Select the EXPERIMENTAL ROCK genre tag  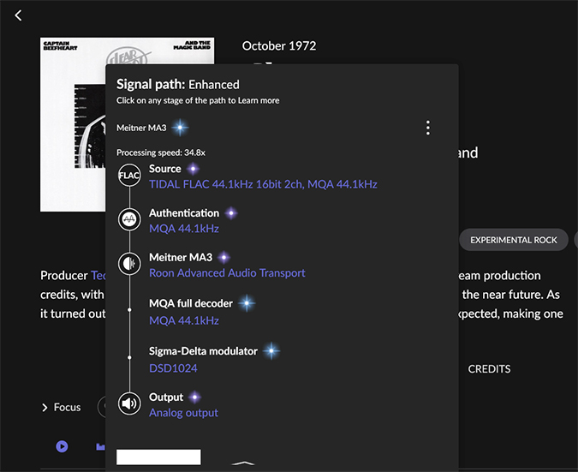click(x=513, y=240)
